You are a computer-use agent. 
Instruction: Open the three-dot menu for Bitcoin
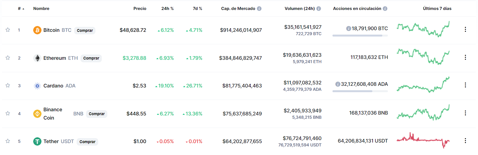[465, 29]
